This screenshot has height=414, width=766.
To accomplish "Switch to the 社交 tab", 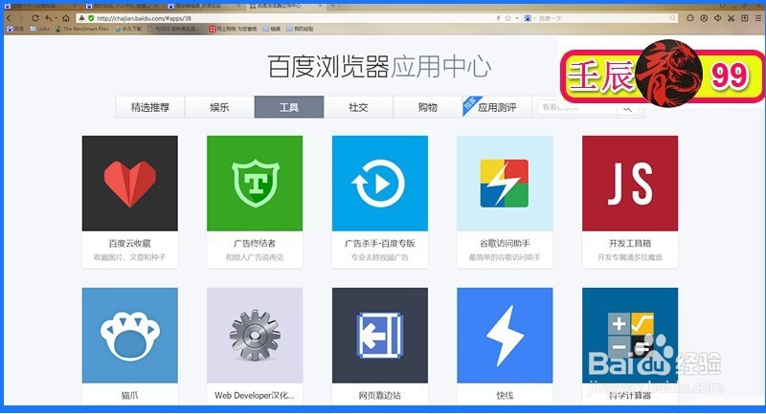I will point(358,107).
